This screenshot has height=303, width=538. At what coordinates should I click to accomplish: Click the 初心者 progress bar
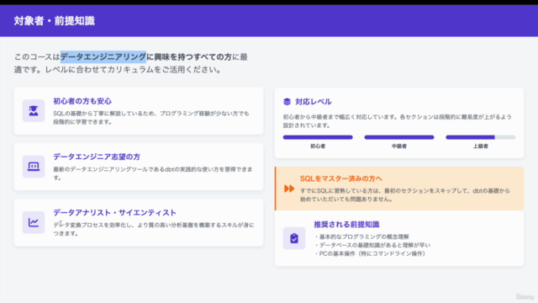tap(318, 137)
